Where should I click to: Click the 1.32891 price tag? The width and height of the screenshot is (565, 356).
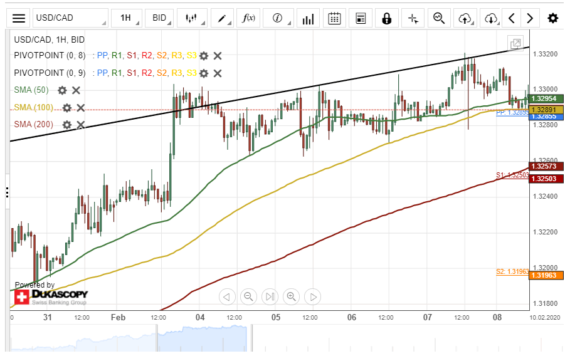(546, 110)
